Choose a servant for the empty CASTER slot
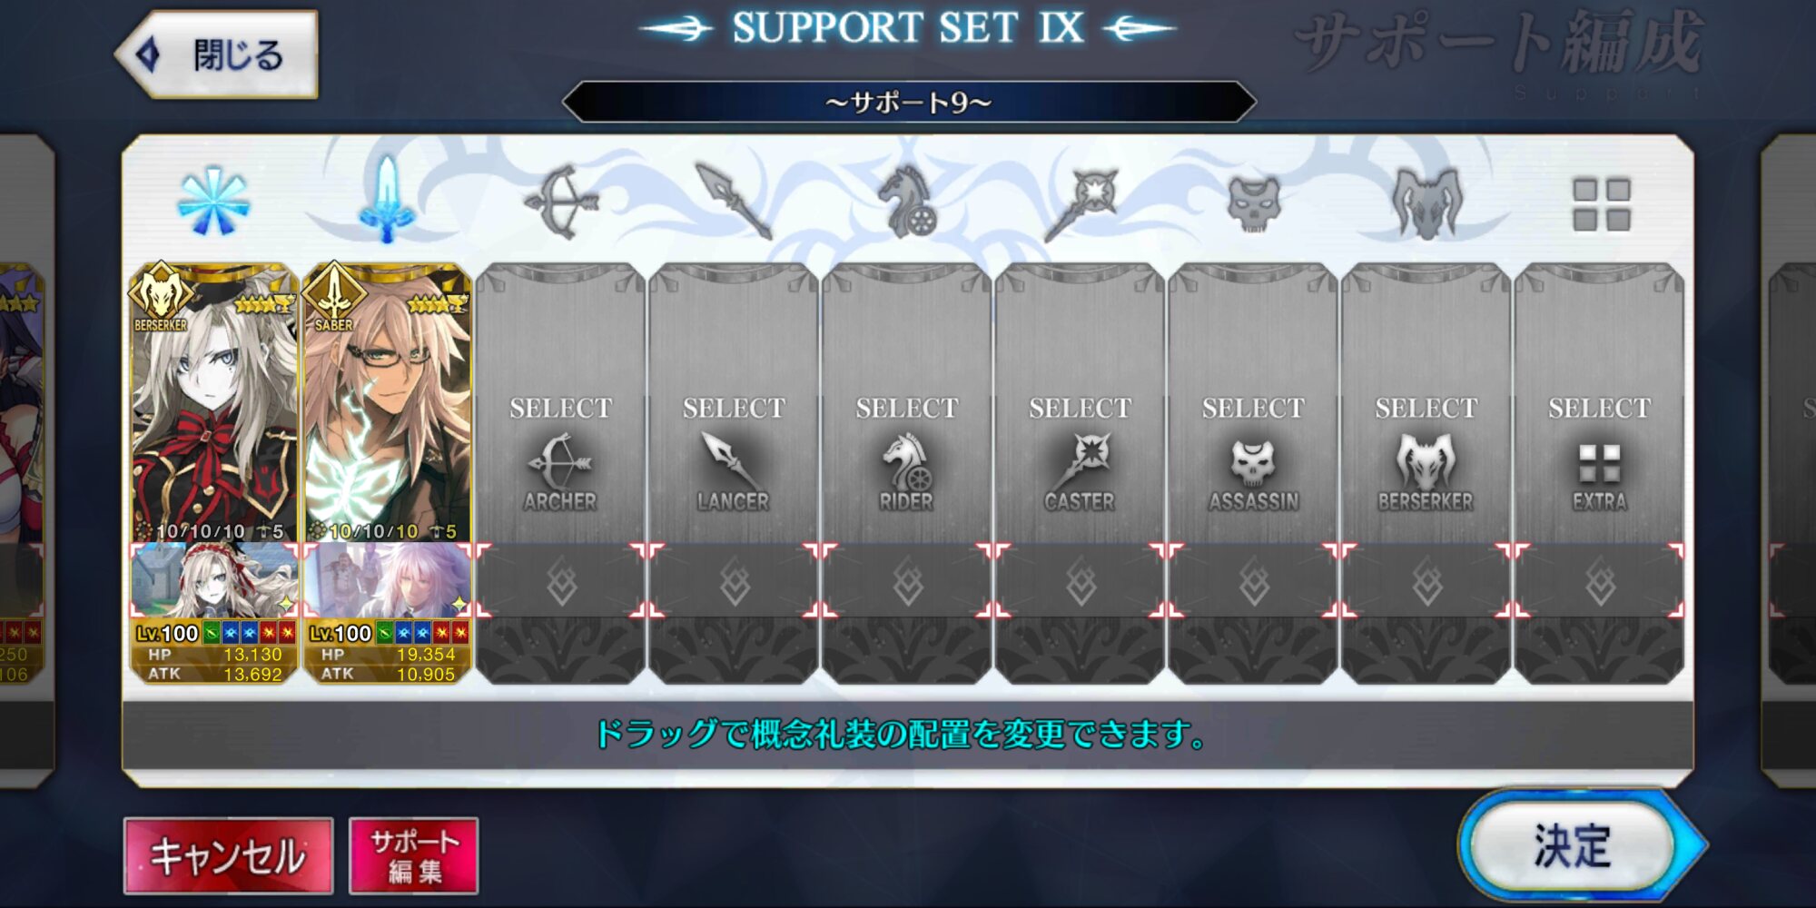This screenshot has height=908, width=1816. click(1080, 404)
